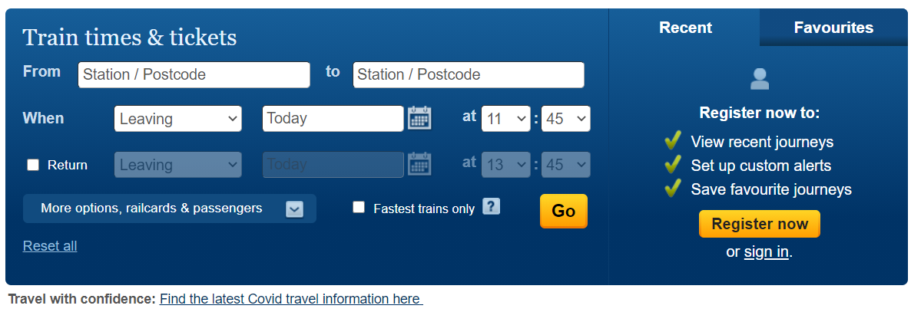Image resolution: width=911 pixels, height=312 pixels.
Task: Switch to the Favourites tab
Action: 833,28
